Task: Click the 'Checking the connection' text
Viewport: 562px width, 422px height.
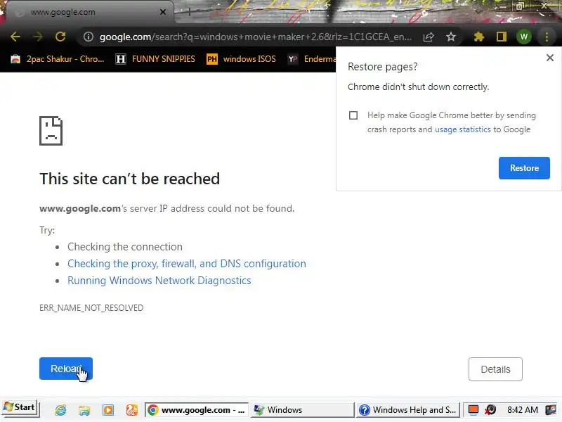Action: coord(125,247)
